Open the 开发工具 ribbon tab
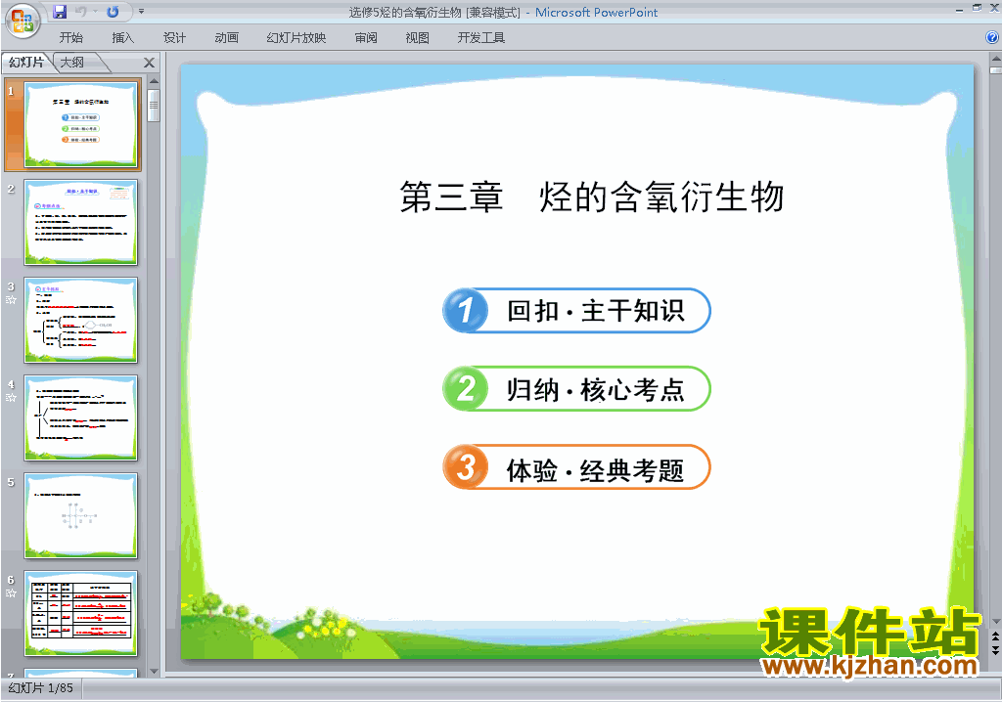Viewport: 1002px width, 702px height. point(481,38)
